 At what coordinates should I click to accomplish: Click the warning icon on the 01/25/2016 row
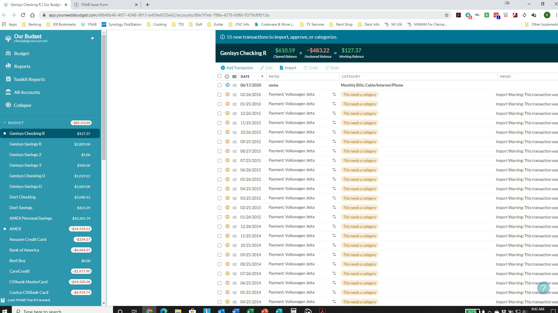(x=227, y=104)
